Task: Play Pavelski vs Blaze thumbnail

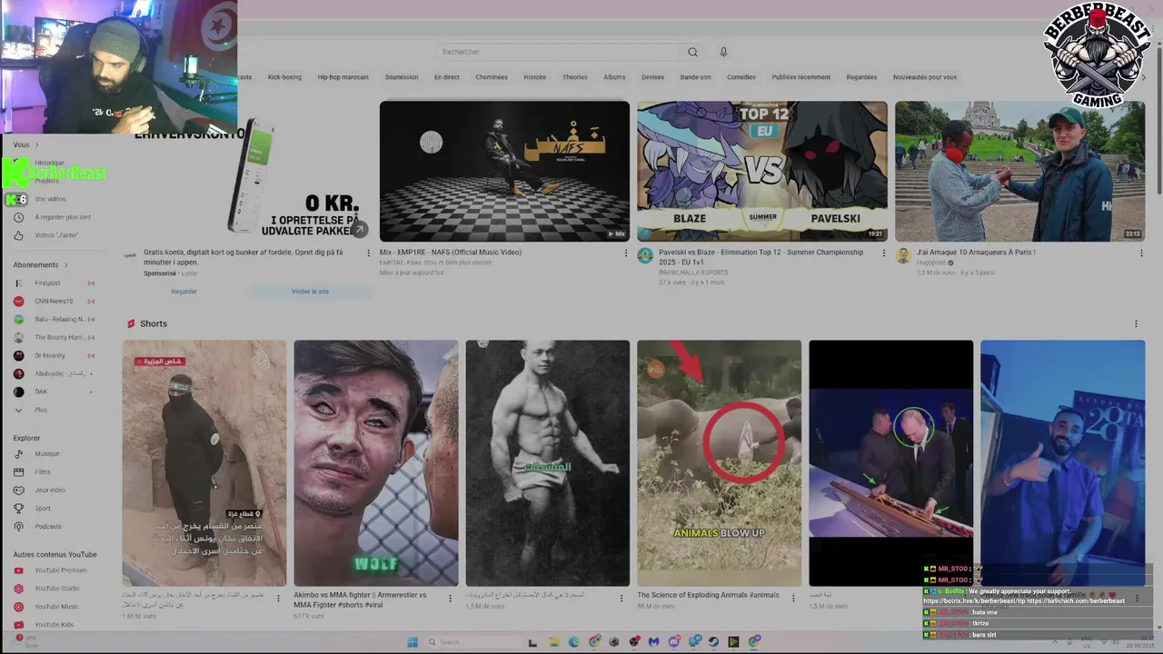Action: (x=761, y=171)
